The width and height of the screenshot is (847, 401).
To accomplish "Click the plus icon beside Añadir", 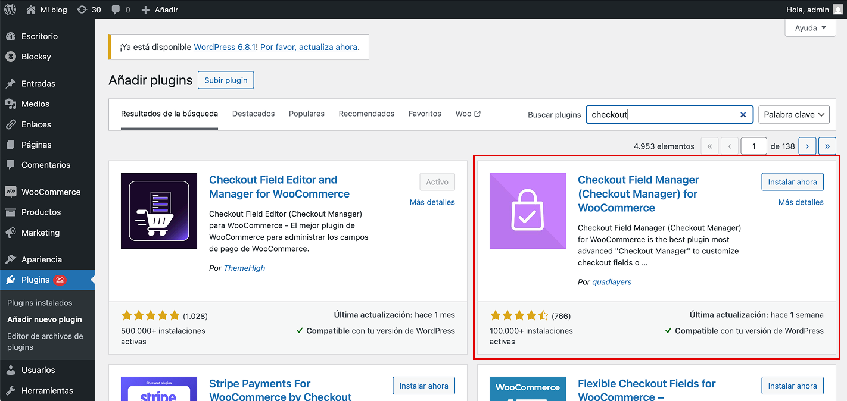I will [x=145, y=10].
